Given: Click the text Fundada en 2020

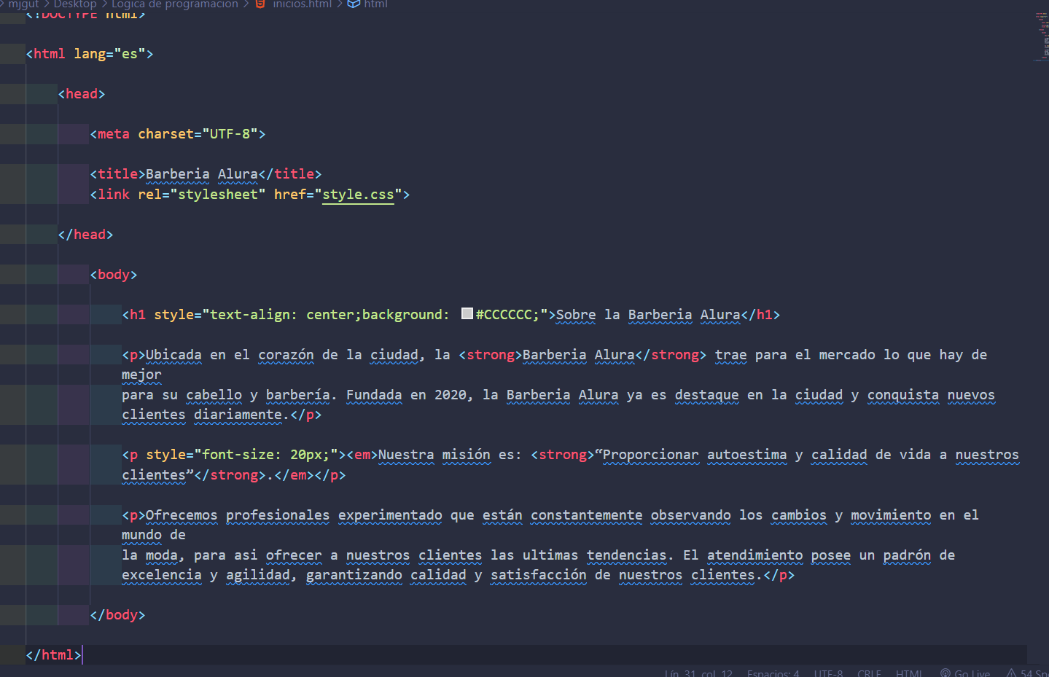Looking at the screenshot, I should pos(406,395).
